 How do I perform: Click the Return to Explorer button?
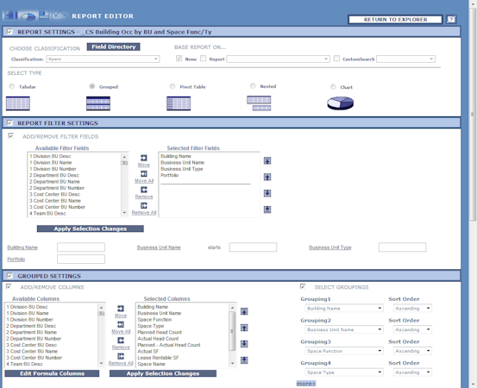[395, 20]
